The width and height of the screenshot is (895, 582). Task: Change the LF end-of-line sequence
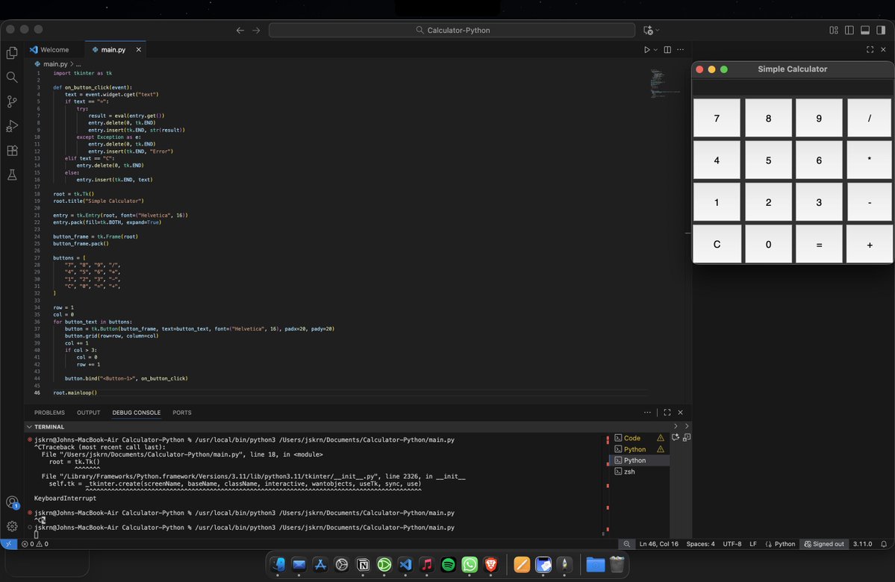pos(753,544)
